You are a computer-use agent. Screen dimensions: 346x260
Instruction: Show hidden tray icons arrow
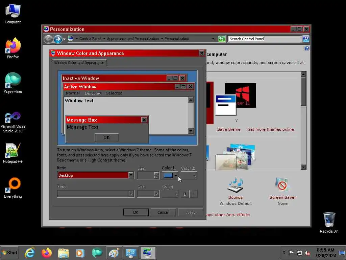284,253
